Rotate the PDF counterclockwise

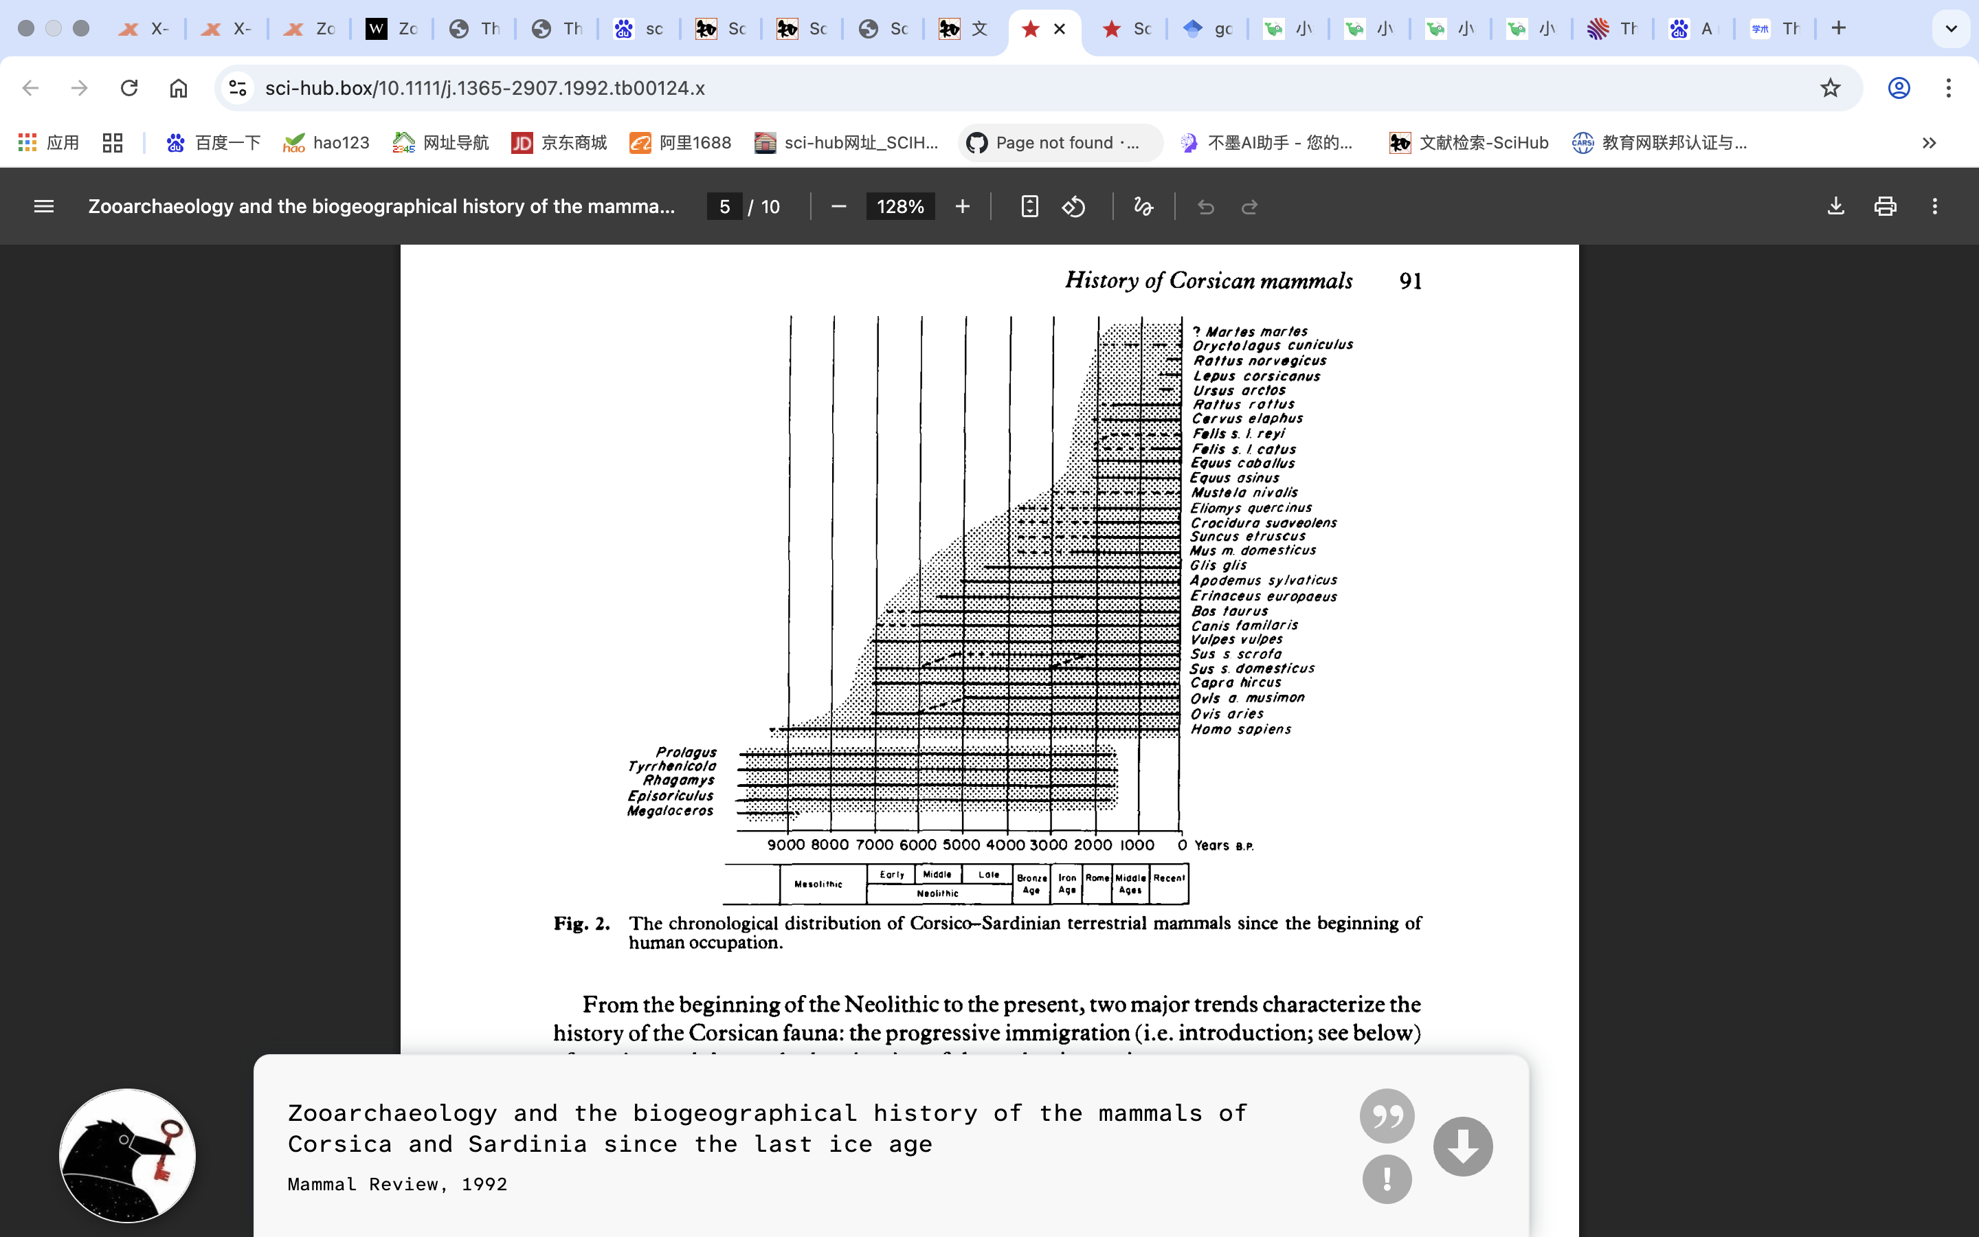1074,207
